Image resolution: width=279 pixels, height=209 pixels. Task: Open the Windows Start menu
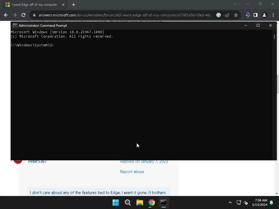116,202
